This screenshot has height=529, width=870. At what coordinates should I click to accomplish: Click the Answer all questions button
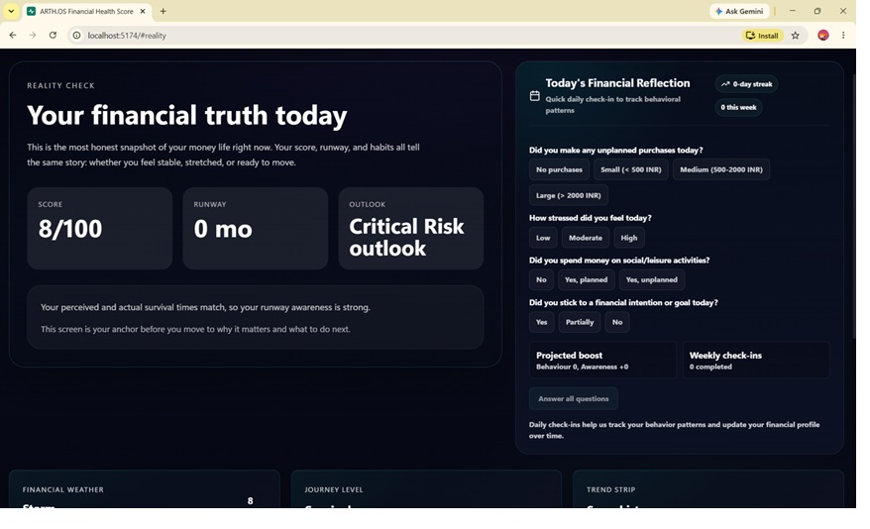[573, 398]
